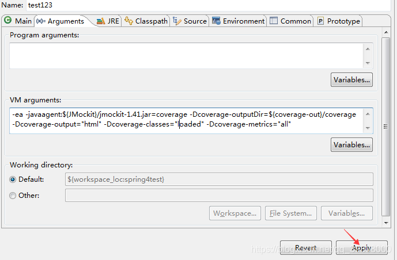Focus the Program arguments text area

(x=186, y=56)
